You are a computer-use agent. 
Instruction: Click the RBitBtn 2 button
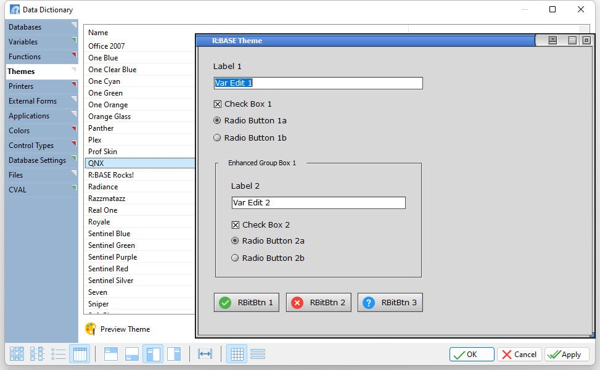[318, 303]
